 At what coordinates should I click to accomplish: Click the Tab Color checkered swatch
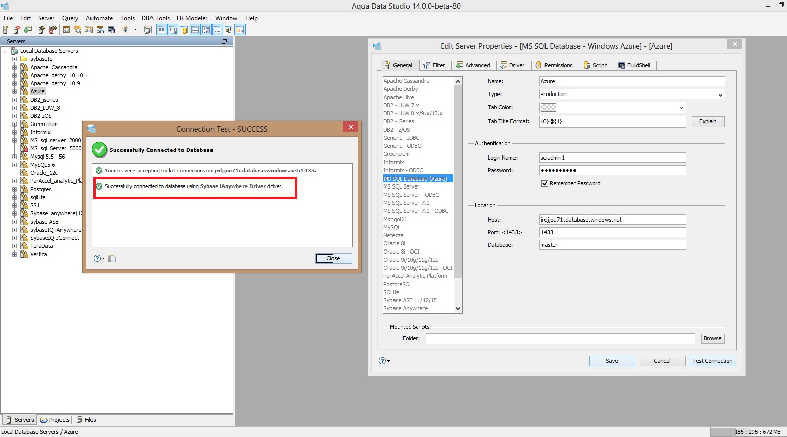click(549, 107)
